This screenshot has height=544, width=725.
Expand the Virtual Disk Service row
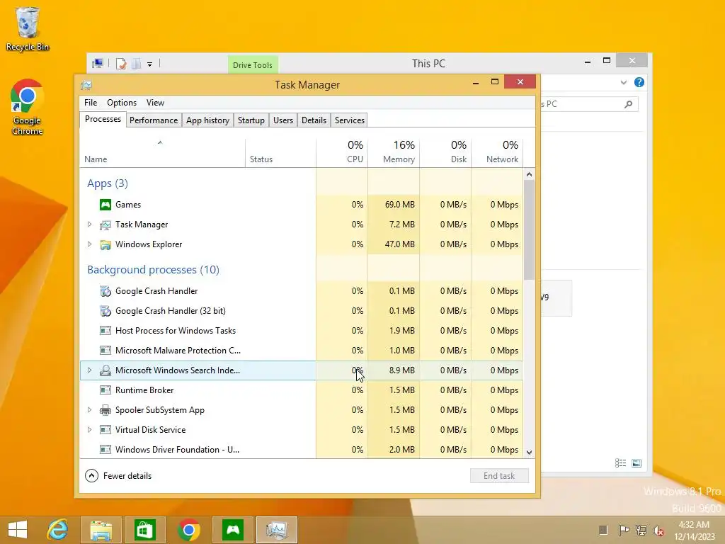(x=90, y=430)
